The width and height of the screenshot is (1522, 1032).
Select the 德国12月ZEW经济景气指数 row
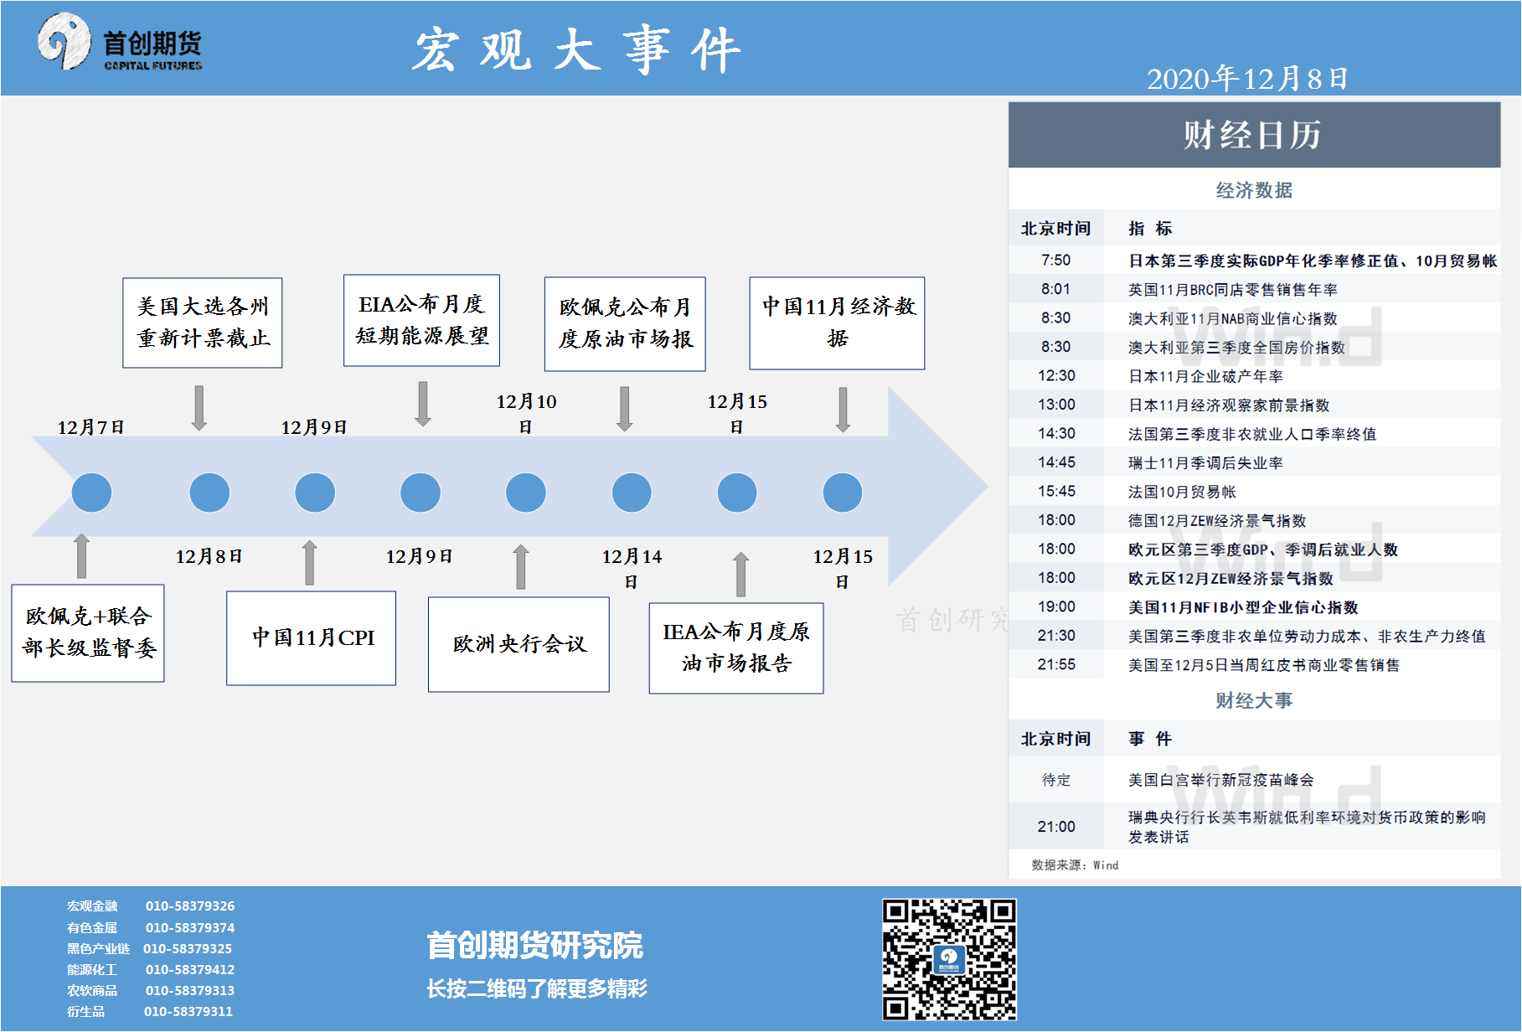point(1254,520)
